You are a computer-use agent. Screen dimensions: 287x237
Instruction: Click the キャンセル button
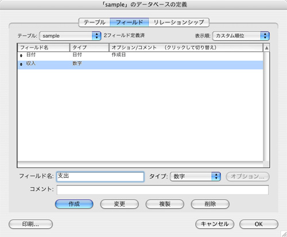(215, 224)
